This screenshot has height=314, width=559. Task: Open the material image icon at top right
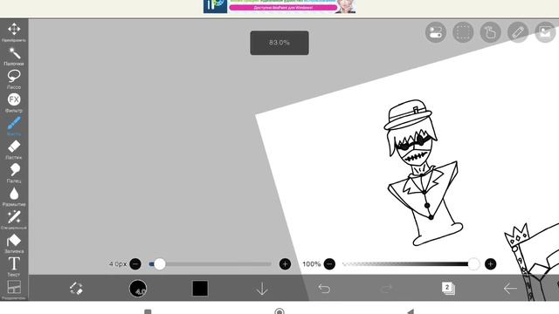click(x=545, y=32)
